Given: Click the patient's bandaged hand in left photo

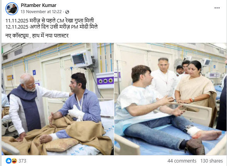Looking at the screenshot, I should tap(76, 112).
